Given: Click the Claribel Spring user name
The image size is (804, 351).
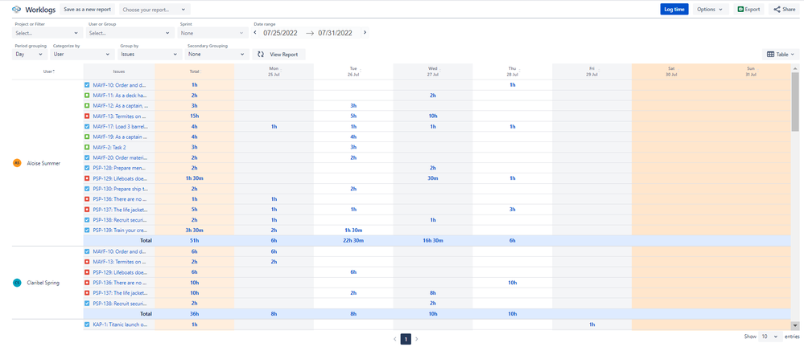Looking at the screenshot, I should tap(43, 283).
